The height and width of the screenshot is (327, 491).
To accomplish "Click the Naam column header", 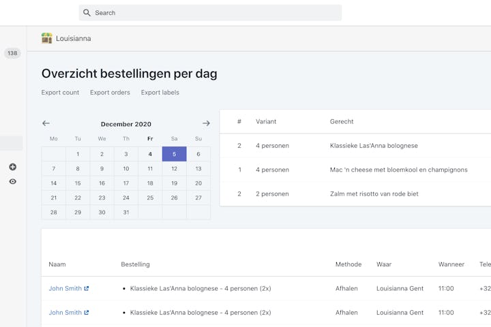I will (x=57, y=264).
